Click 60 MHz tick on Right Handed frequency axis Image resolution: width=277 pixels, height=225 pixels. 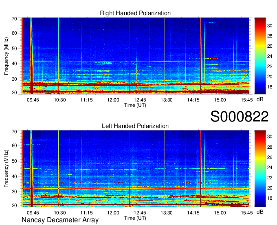pyautogui.click(x=14, y=33)
